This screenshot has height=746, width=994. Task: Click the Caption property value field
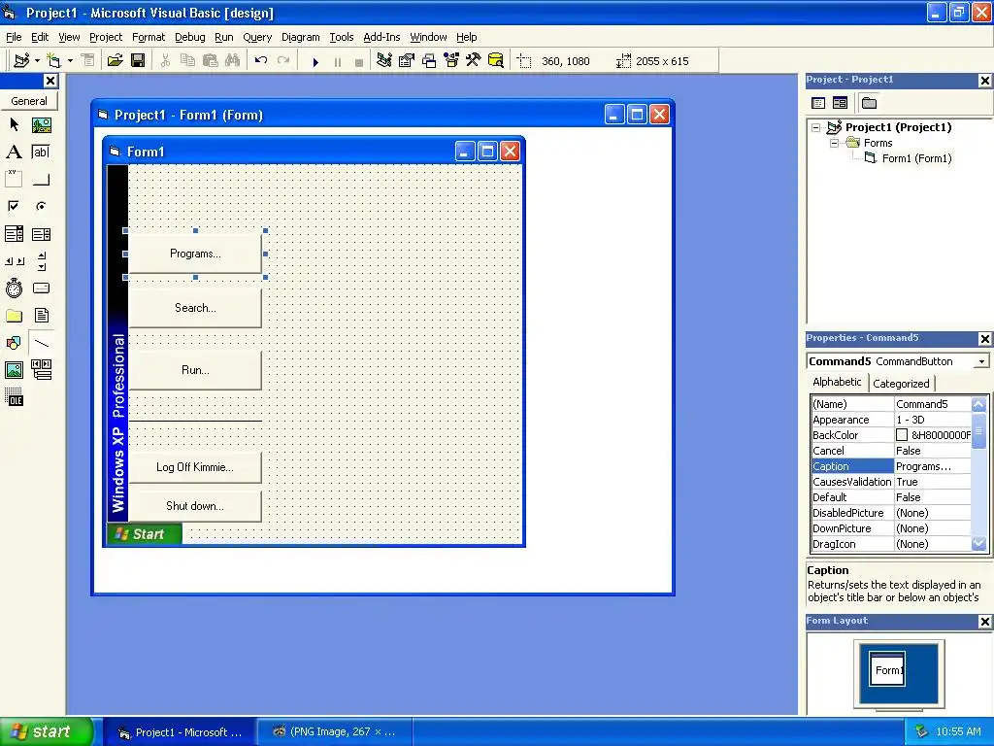click(x=932, y=466)
